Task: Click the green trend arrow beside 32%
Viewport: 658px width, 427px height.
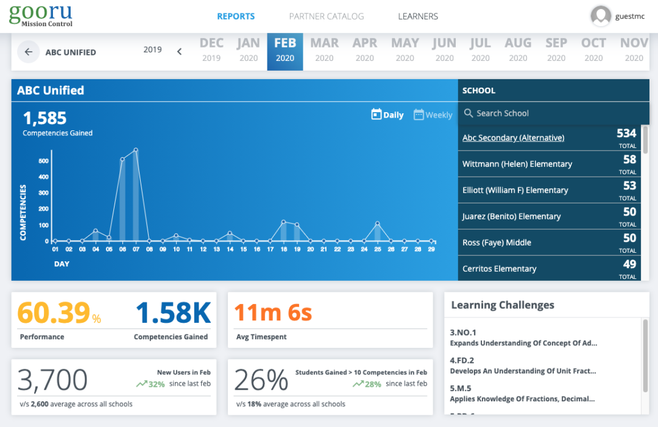Action: click(x=141, y=384)
